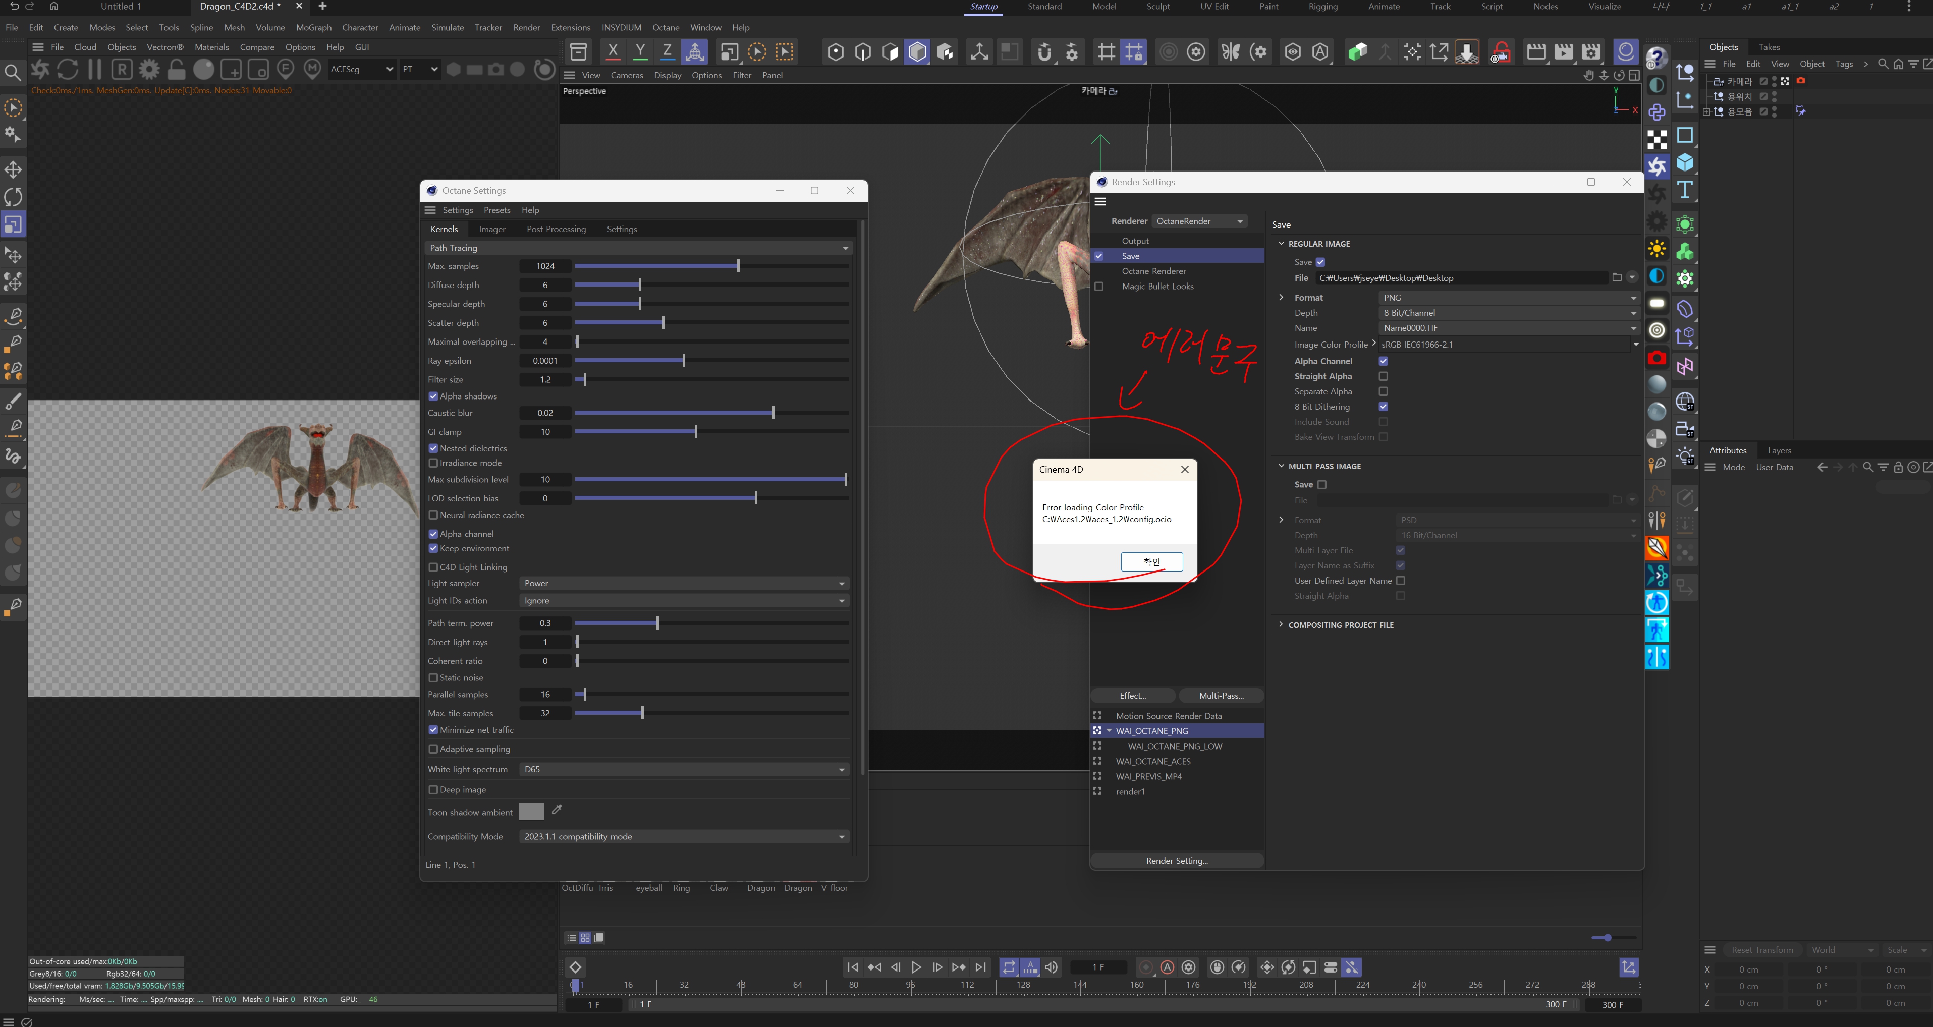Disable the 8 Bit Dithering checkbox

1383,407
